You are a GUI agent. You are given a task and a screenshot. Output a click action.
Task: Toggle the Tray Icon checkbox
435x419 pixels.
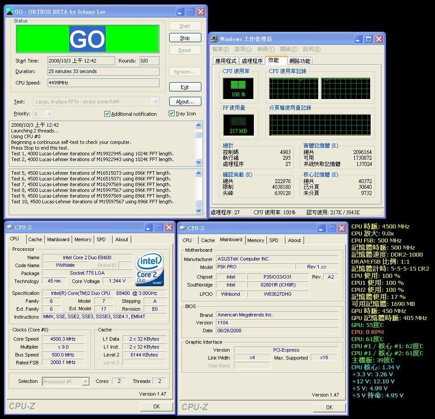pyautogui.click(x=171, y=114)
